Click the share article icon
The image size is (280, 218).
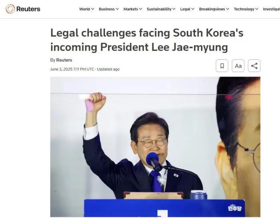pyautogui.click(x=254, y=66)
